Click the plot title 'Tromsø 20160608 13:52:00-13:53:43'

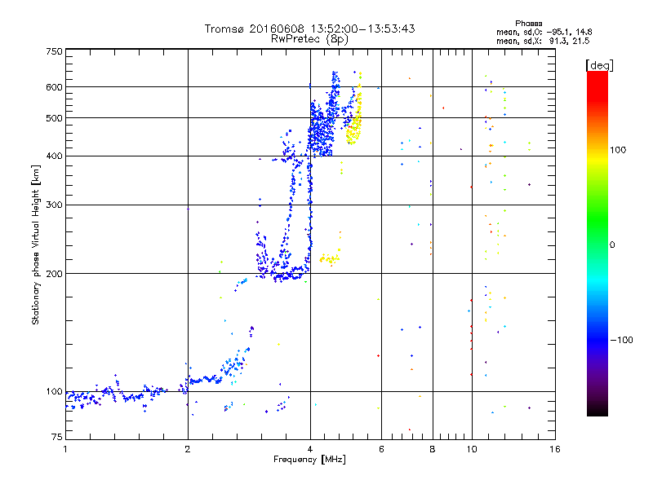coord(309,29)
